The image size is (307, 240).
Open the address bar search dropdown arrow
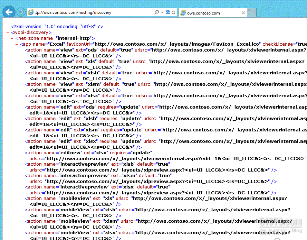[162, 12]
